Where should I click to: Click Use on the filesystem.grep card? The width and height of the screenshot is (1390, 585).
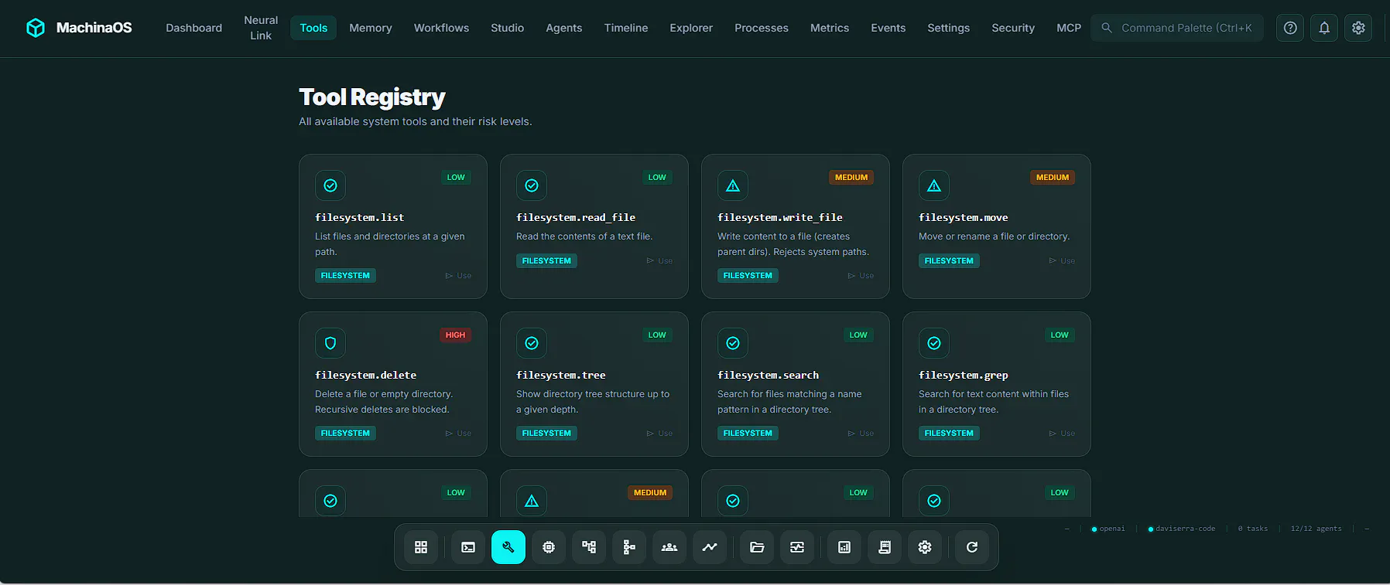click(x=1062, y=434)
